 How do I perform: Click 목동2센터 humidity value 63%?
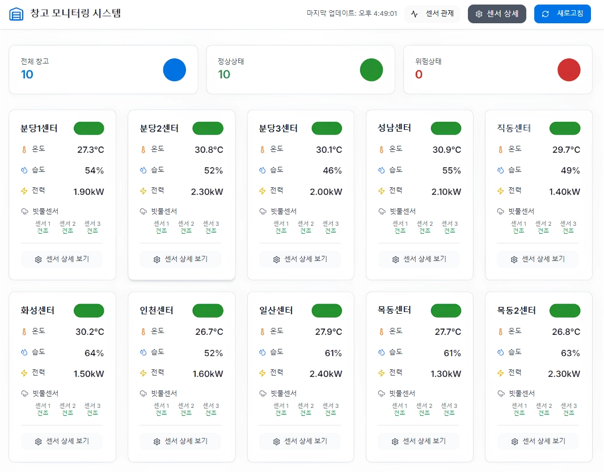(570, 353)
